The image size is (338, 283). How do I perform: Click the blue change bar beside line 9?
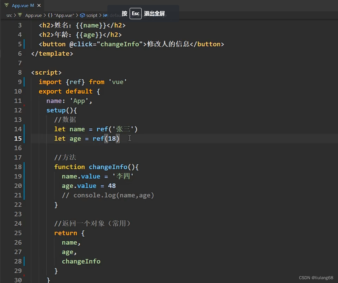point(24,82)
